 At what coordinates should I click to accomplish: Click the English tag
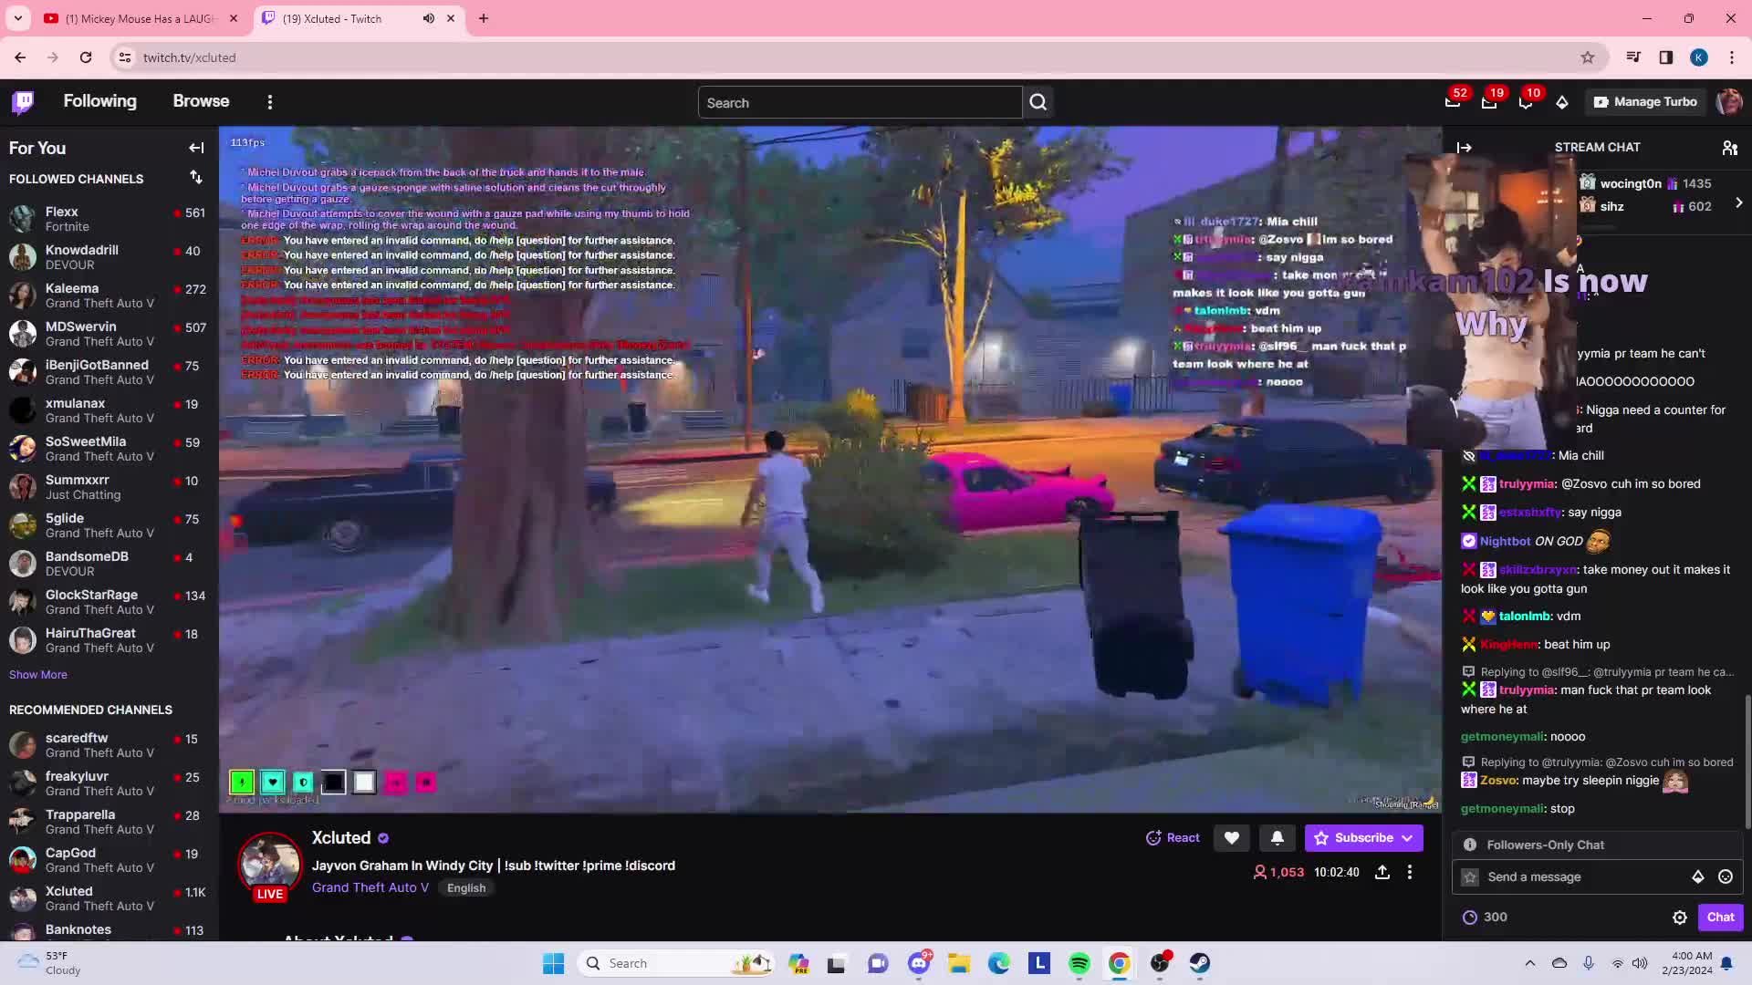[466, 888]
